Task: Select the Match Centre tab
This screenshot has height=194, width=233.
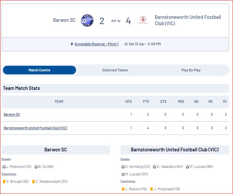Action: click(39, 70)
